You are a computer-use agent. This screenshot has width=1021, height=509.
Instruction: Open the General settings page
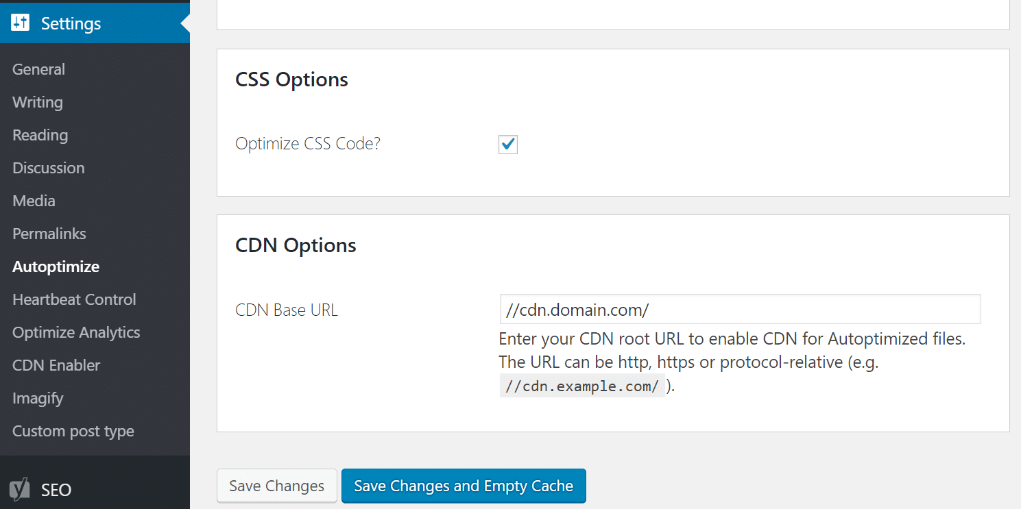38,69
